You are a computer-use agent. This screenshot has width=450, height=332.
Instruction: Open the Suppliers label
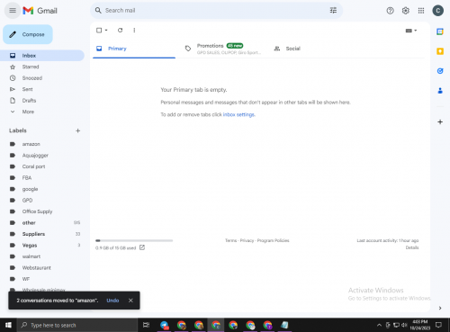coord(42,234)
